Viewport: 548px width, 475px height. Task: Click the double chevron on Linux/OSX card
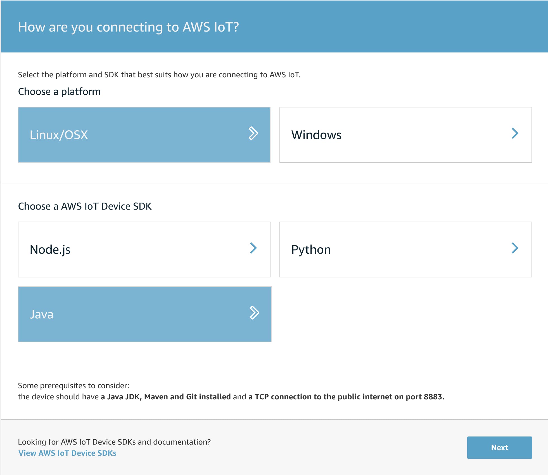(253, 133)
